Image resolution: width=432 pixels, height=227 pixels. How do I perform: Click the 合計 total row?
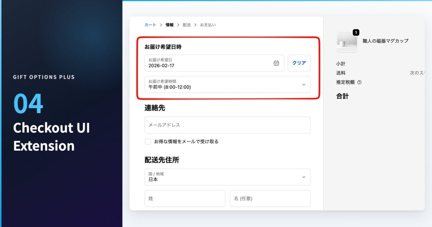pos(343,96)
